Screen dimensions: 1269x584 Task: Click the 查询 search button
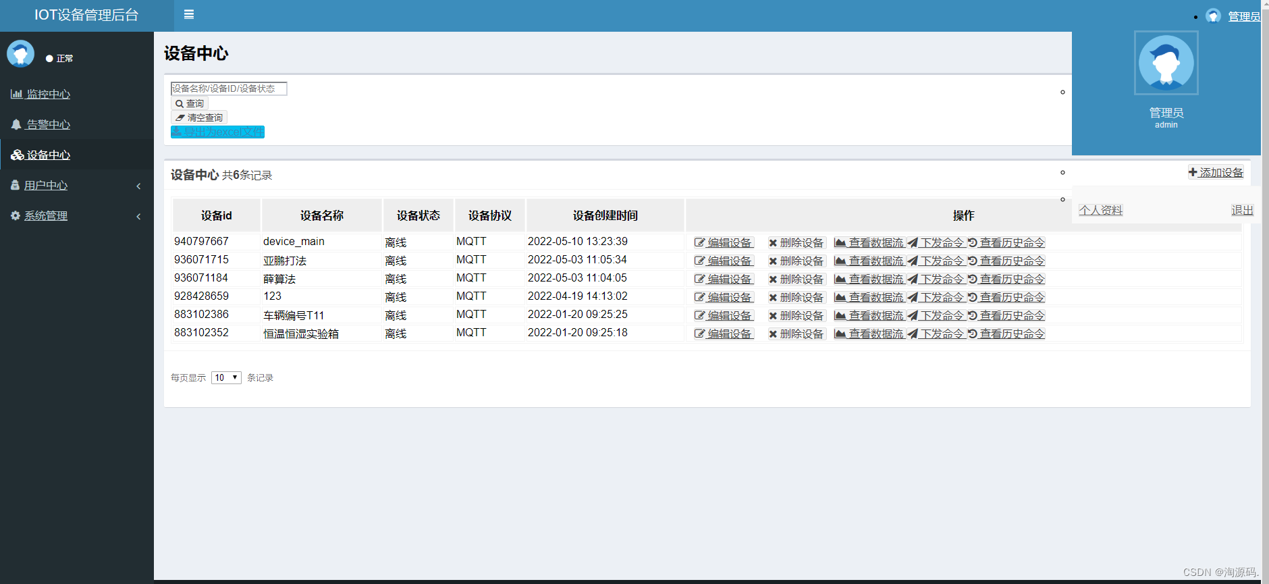pyautogui.click(x=190, y=103)
